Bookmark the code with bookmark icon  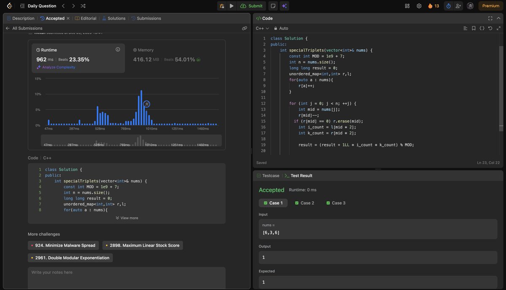coord(474,28)
